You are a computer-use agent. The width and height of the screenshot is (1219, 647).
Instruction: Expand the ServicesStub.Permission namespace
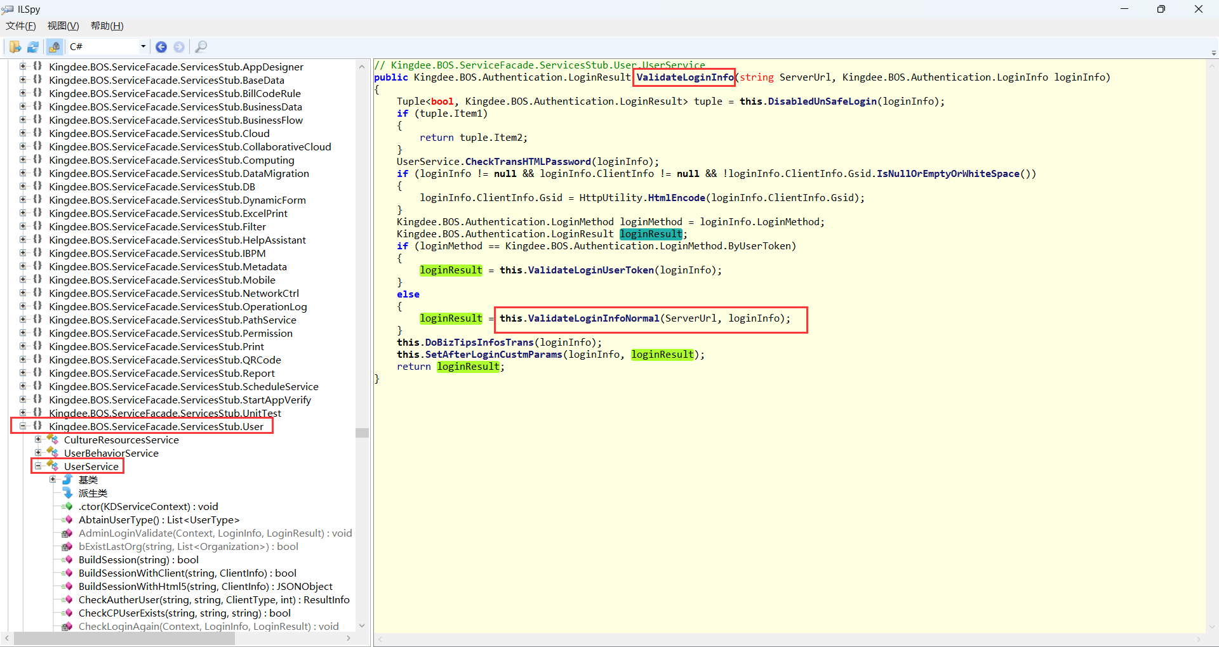[x=23, y=333]
